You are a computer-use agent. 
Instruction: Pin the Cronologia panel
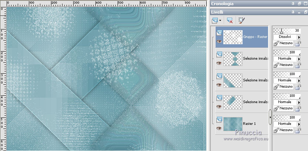coord(293,4)
